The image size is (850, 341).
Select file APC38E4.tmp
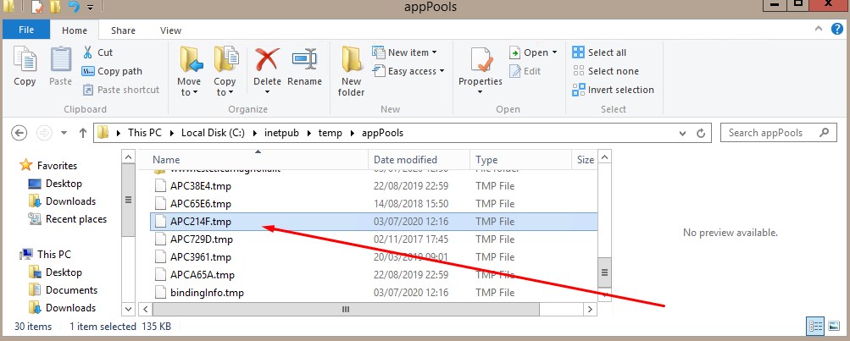pyautogui.click(x=374, y=186)
